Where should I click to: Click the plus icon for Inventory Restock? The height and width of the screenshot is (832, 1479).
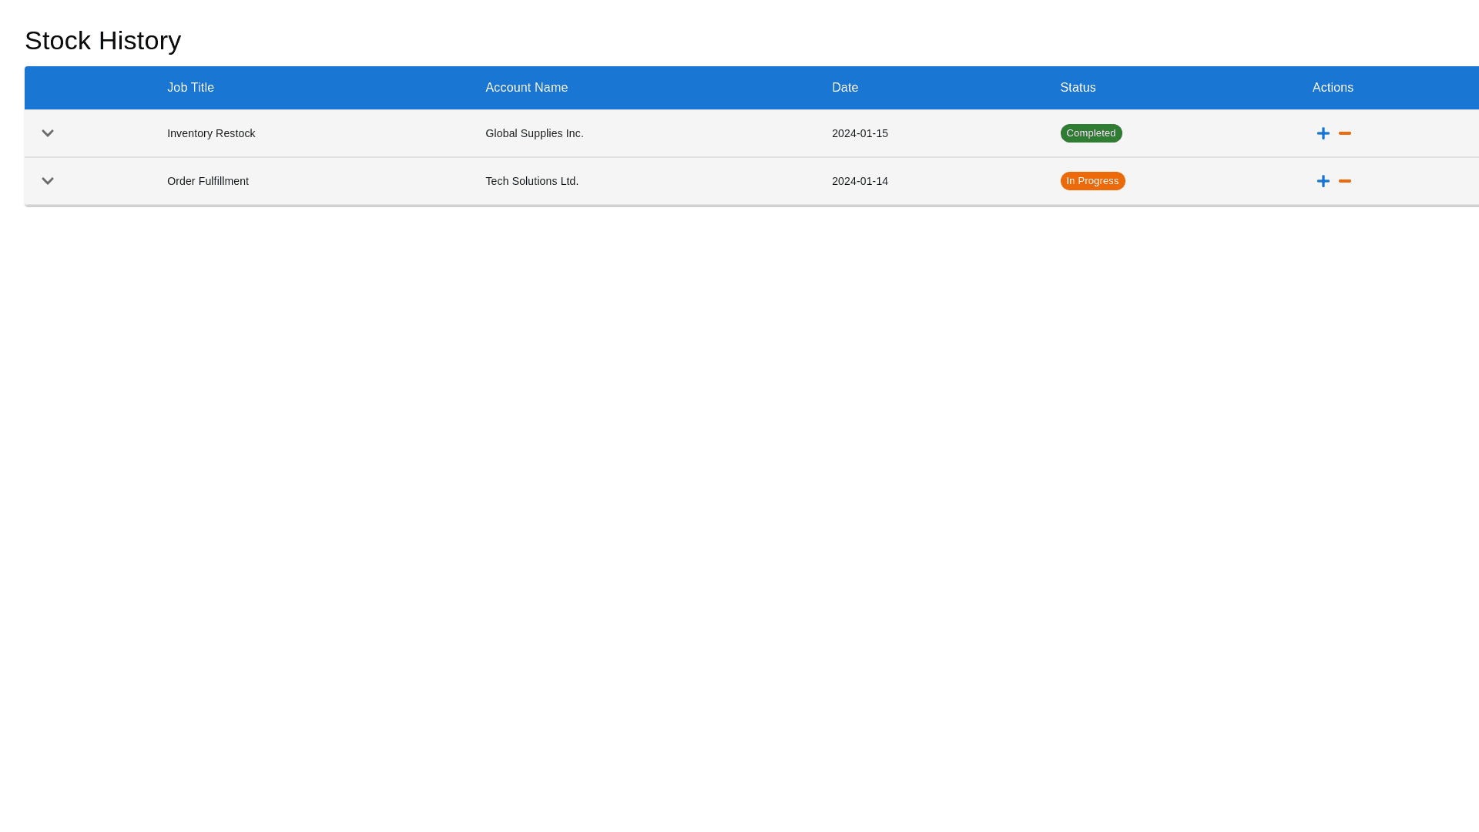(x=1323, y=133)
